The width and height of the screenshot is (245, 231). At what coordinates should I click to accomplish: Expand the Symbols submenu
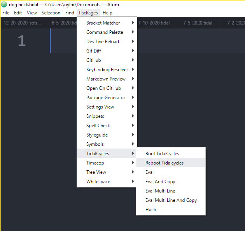(107, 144)
